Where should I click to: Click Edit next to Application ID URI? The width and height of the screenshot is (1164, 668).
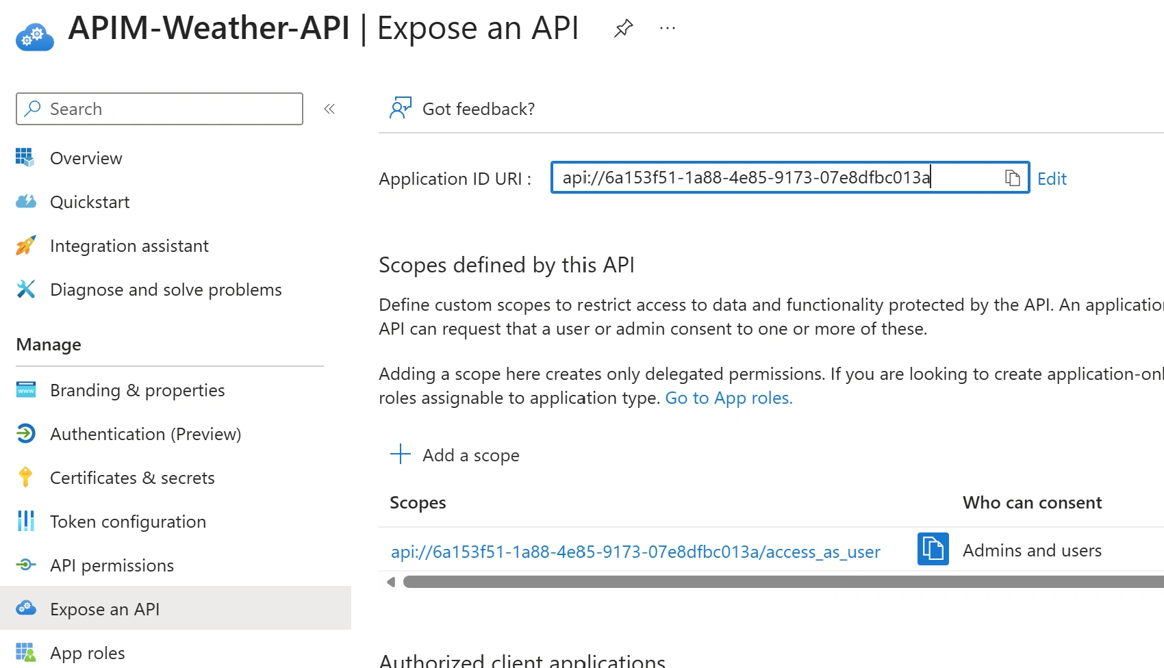click(1052, 179)
